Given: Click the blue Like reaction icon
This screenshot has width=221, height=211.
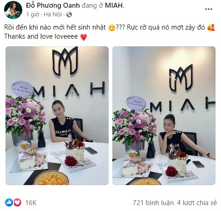Looking at the screenshot, I should click(9, 202).
